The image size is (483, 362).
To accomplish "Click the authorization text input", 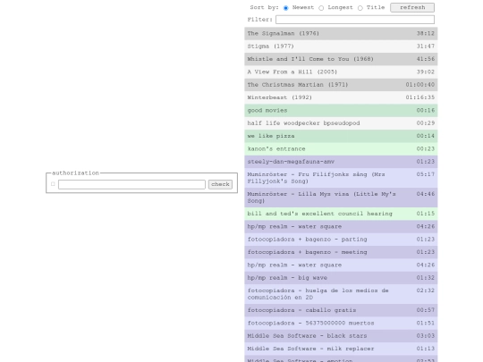I will 131,184.
